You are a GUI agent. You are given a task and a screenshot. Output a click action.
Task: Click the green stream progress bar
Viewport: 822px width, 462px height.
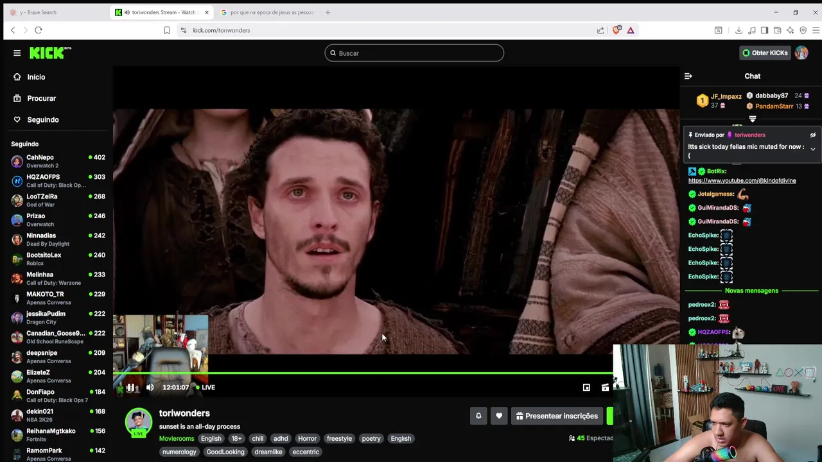tap(363, 372)
